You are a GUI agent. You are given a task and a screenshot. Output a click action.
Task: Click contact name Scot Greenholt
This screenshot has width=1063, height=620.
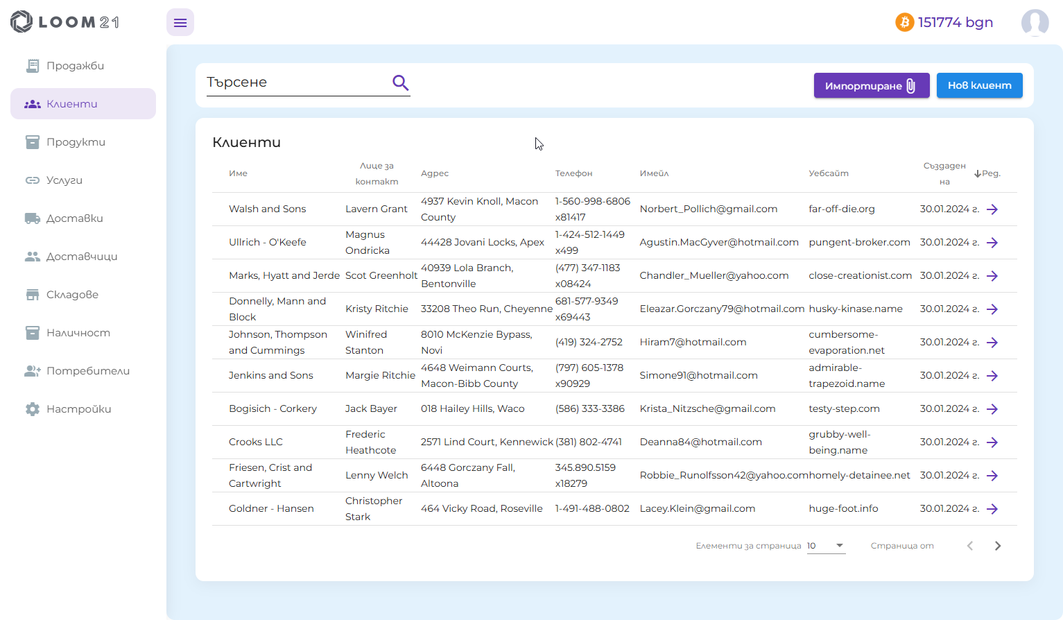pyautogui.click(x=381, y=276)
